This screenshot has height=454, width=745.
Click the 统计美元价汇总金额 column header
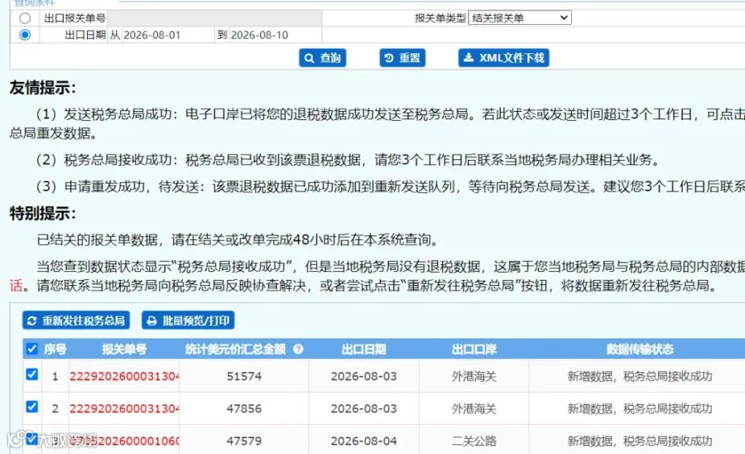[235, 350]
